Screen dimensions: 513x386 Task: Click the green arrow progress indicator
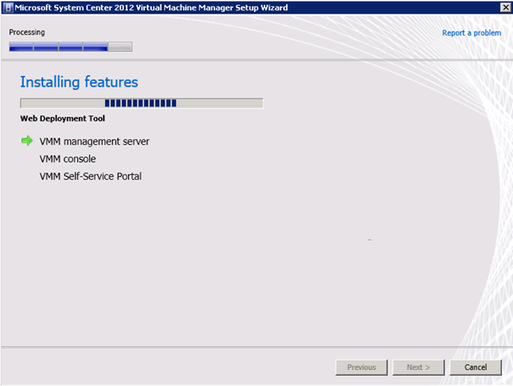pyautogui.click(x=27, y=141)
